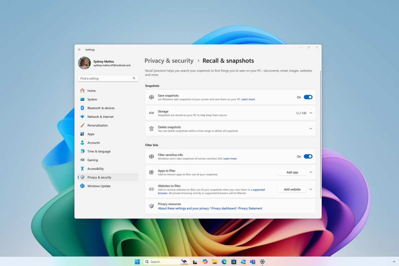399x266 pixels.
Task: Click the Home house icon
Action: (x=82, y=90)
